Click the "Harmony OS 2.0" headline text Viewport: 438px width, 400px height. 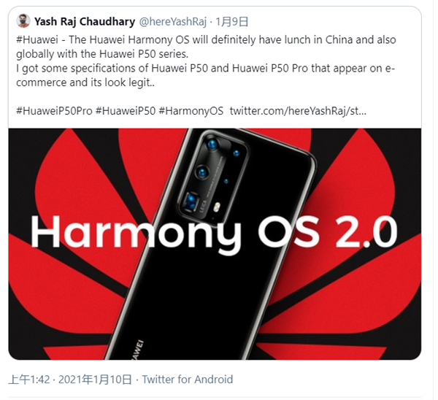[214, 233]
